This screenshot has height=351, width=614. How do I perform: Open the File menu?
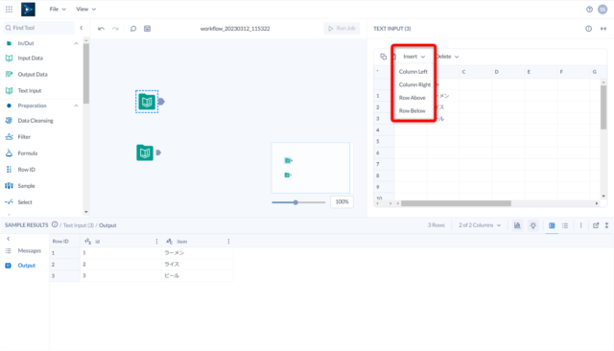click(x=58, y=9)
